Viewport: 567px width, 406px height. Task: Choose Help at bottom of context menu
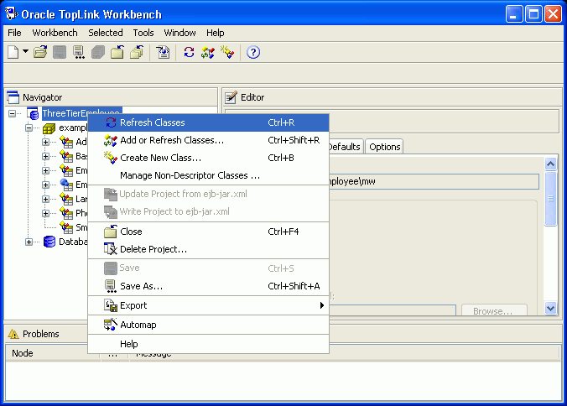[x=208, y=344]
